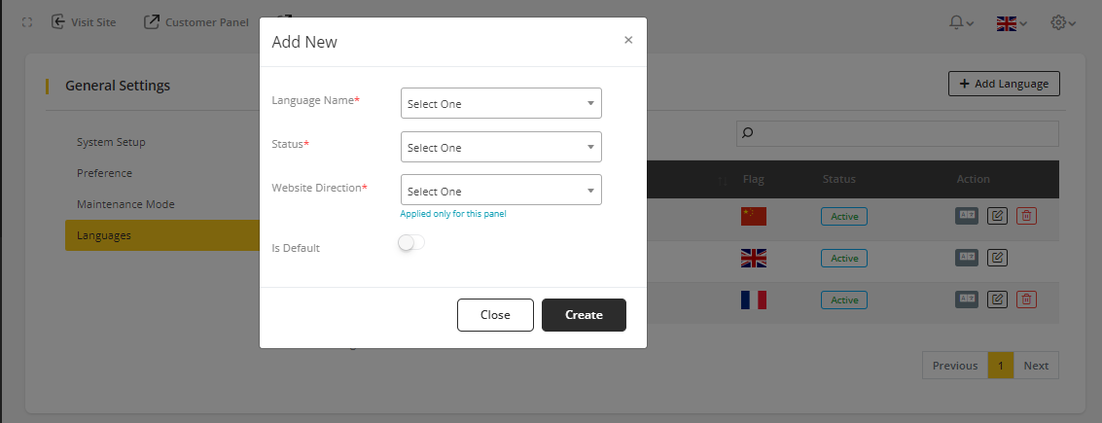Delete the Chinese language row
This screenshot has width=1102, height=423.
click(x=1026, y=216)
